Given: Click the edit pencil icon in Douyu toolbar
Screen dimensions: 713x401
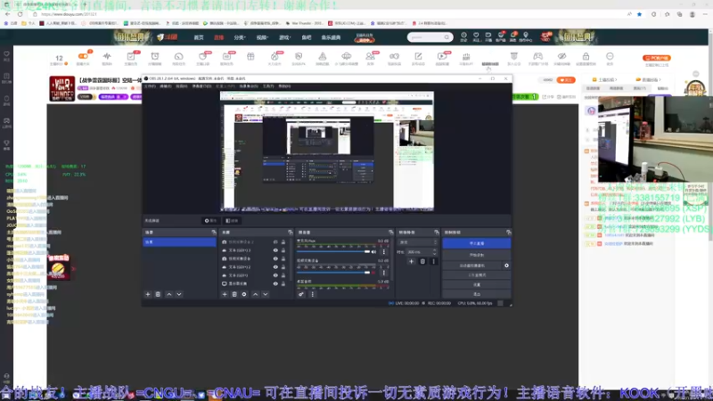Looking at the screenshot, I should (x=418, y=56).
